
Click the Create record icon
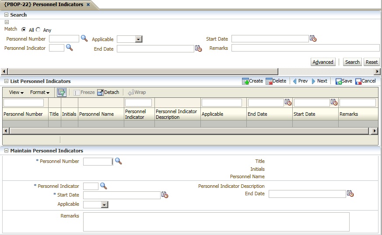pos(252,81)
